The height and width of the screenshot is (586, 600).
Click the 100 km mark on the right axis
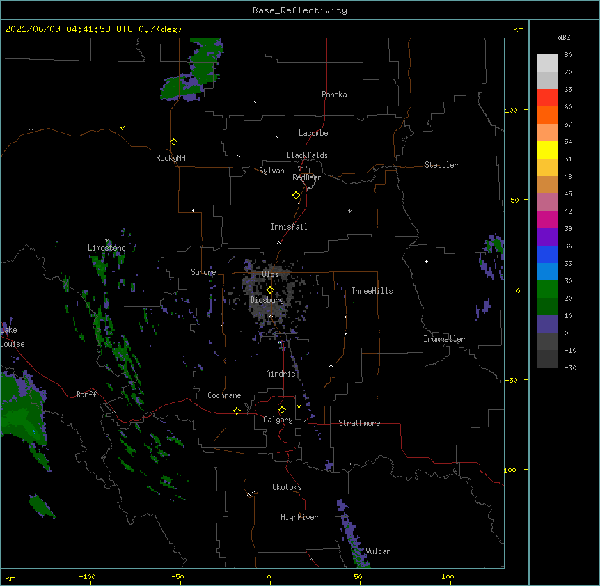[511, 110]
